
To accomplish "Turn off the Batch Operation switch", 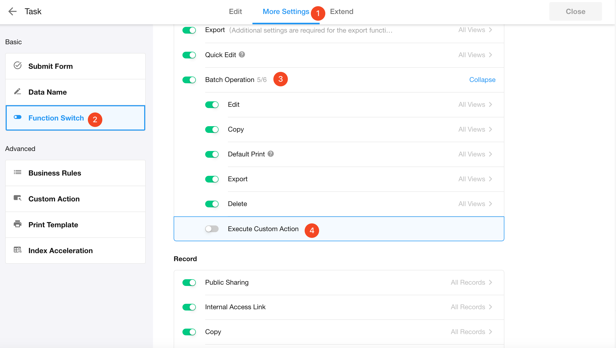I will 189,80.
